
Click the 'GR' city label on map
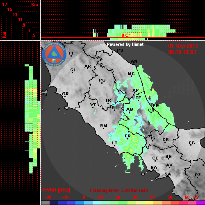coord(65,94)
